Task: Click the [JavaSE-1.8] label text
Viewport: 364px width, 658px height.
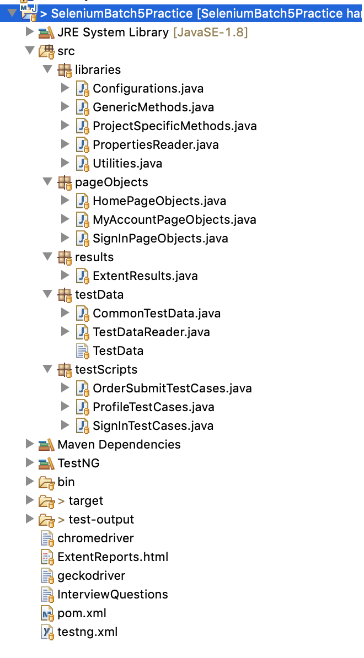Action: pos(210,33)
